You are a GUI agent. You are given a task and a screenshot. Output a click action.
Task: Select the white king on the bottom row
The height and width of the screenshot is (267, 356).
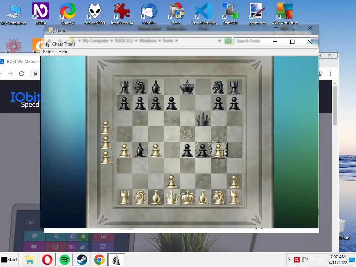click(187, 197)
